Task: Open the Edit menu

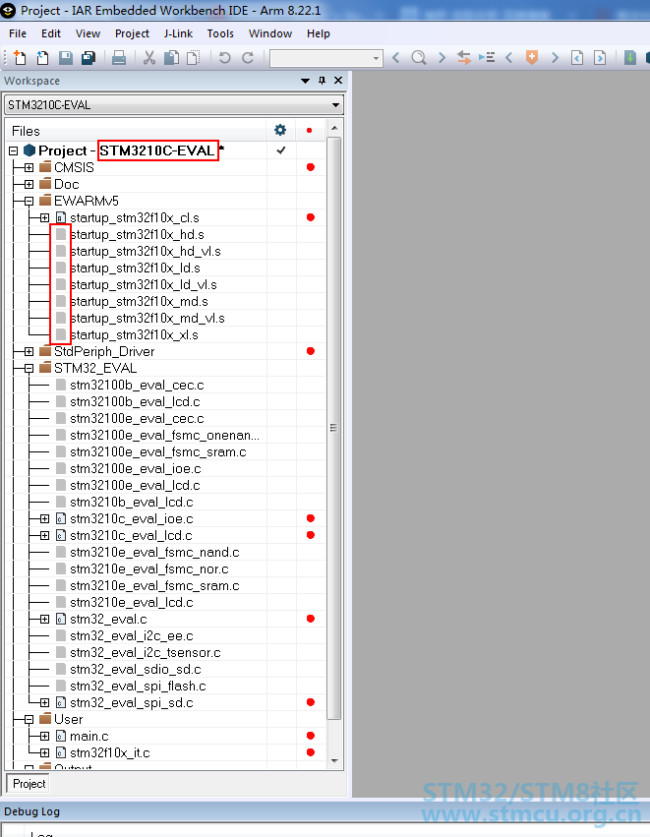Action: coord(51,33)
